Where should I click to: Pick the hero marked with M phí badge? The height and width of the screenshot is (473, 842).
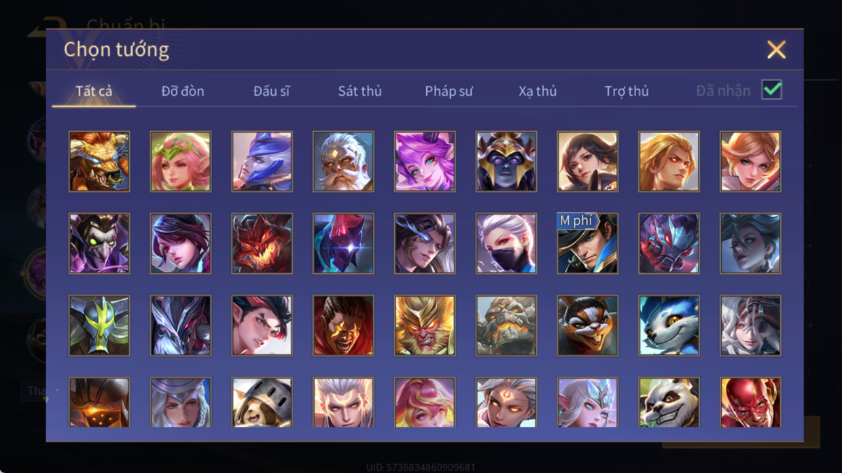coord(588,243)
